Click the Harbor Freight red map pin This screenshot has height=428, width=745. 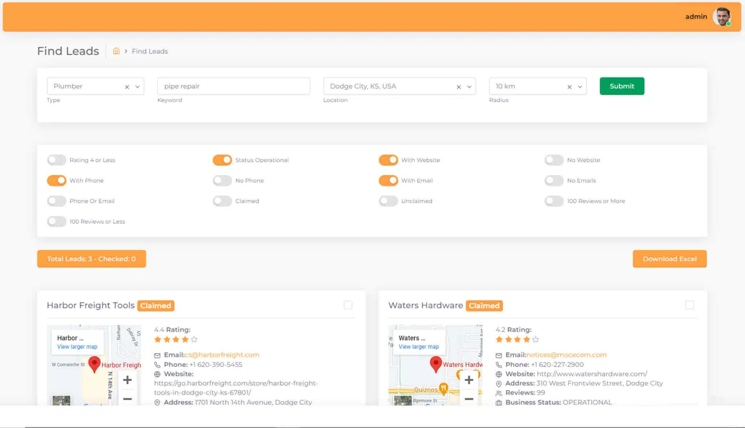coord(94,364)
